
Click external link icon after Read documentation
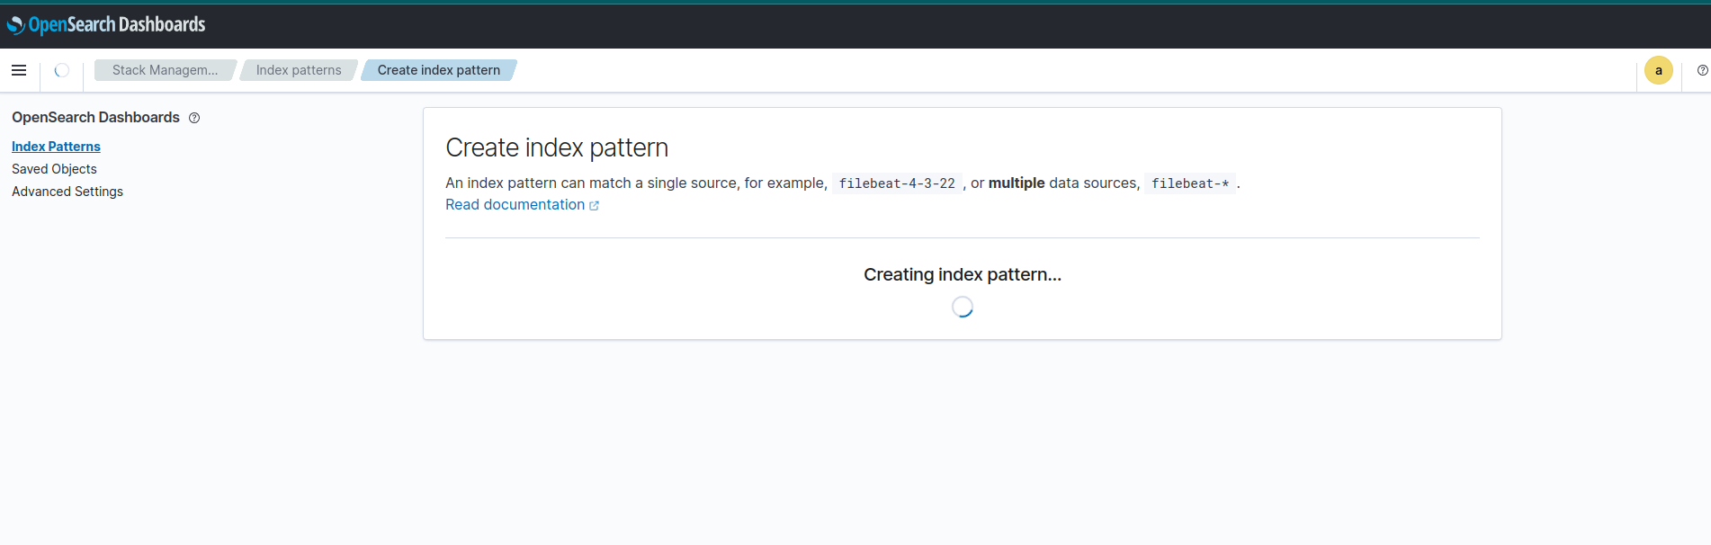click(x=594, y=206)
